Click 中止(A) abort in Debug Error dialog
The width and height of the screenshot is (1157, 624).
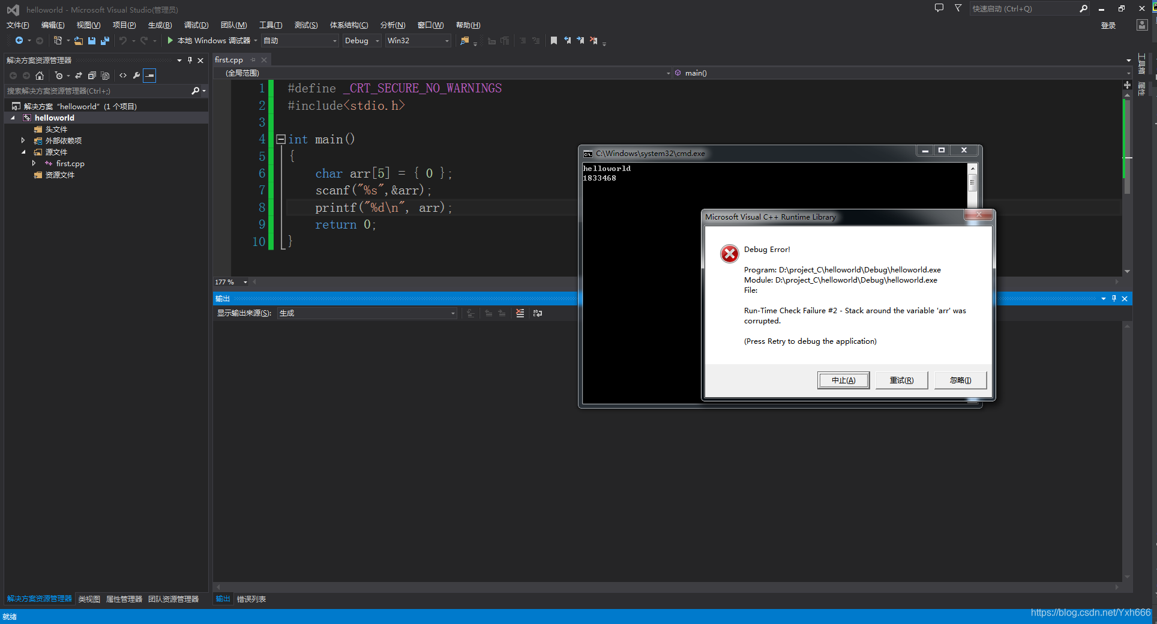coord(843,380)
